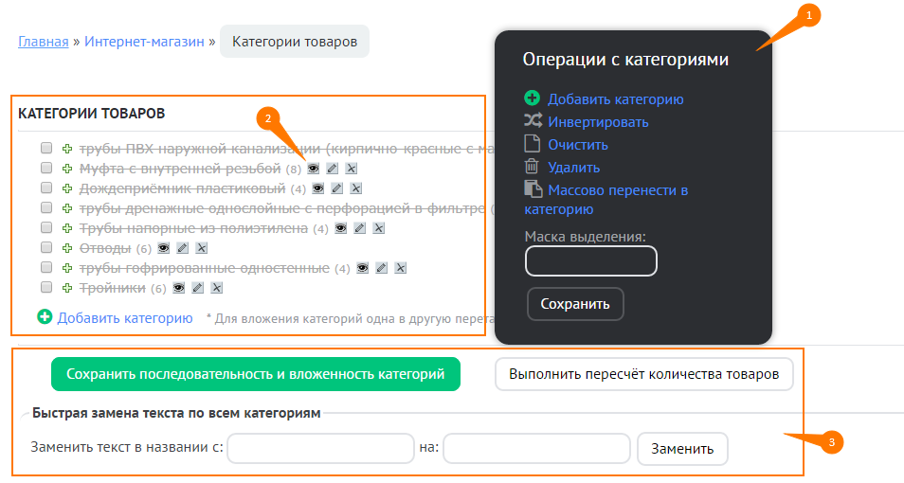Click edit pencil icon for Дождеприёмник пластиковый
Viewport: 904px width, 483px height.
[x=336, y=188]
